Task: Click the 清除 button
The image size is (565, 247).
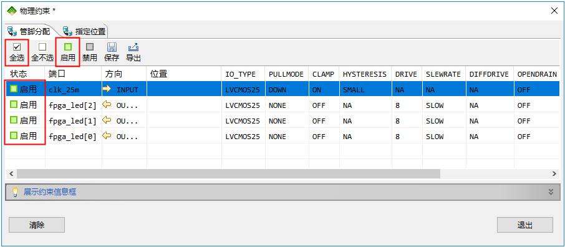Action: click(x=37, y=225)
